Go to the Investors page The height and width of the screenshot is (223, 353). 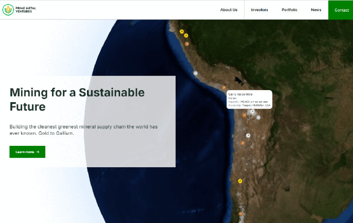(x=259, y=10)
